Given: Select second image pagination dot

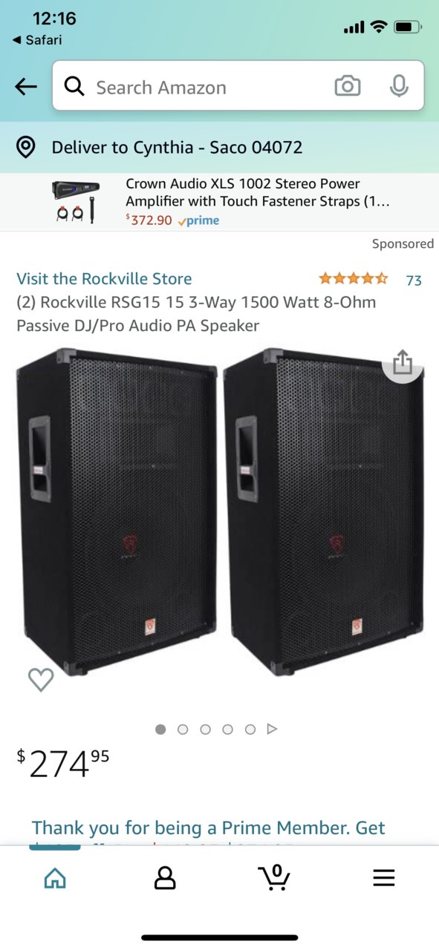Looking at the screenshot, I should (x=183, y=730).
